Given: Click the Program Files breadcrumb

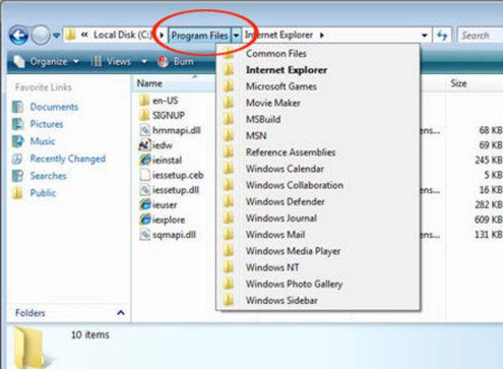Looking at the screenshot, I should click(x=199, y=36).
